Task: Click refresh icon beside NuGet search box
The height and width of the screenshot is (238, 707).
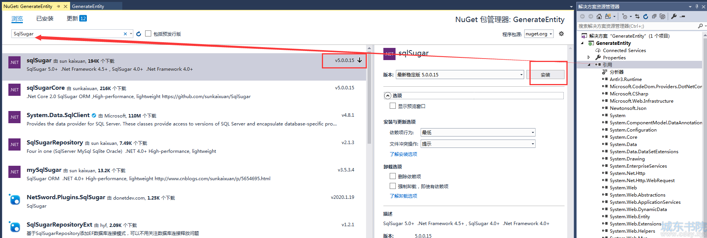Action: 139,34
